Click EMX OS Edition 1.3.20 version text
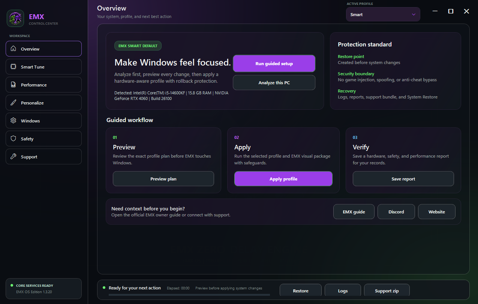478x304 pixels. (x=34, y=292)
